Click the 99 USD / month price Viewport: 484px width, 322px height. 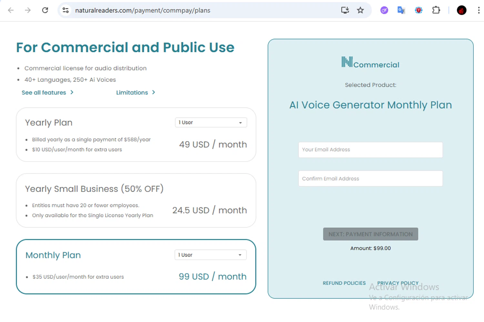click(213, 277)
